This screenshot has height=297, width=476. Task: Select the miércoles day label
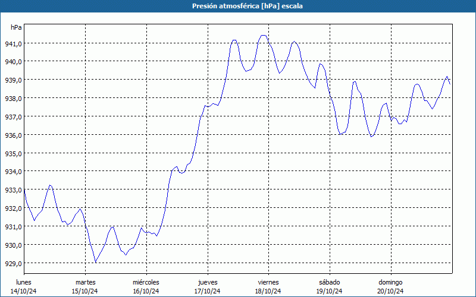pos(146,282)
